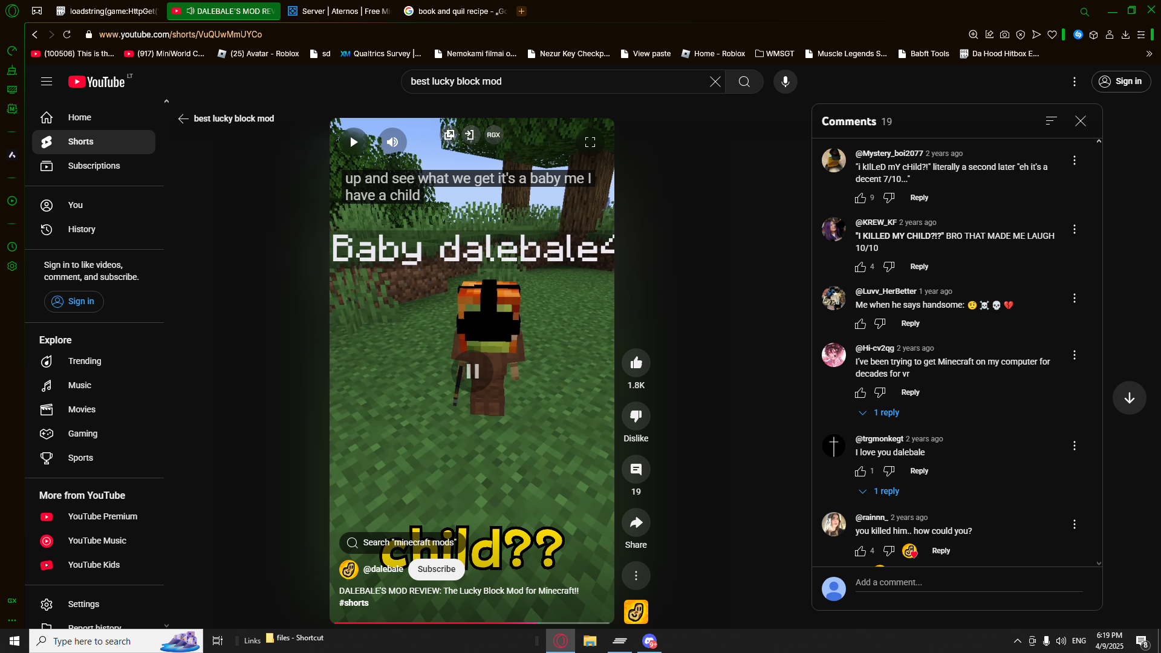Open comments button showing 19
Screen dimensions: 1161x653
(x=636, y=469)
